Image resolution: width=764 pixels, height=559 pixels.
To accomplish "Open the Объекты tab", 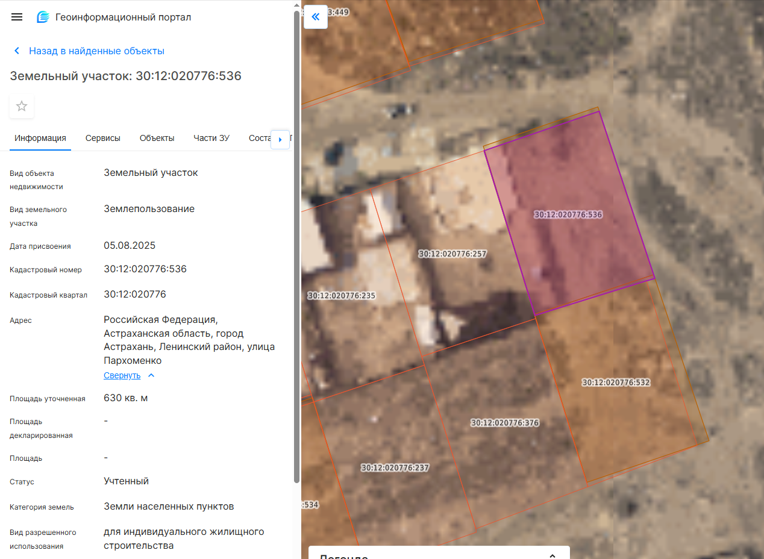I will 157,138.
